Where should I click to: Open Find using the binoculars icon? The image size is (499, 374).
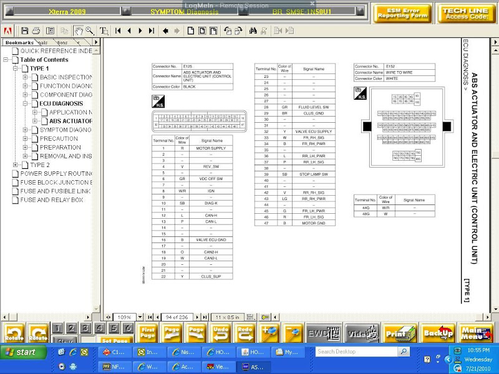(254, 31)
